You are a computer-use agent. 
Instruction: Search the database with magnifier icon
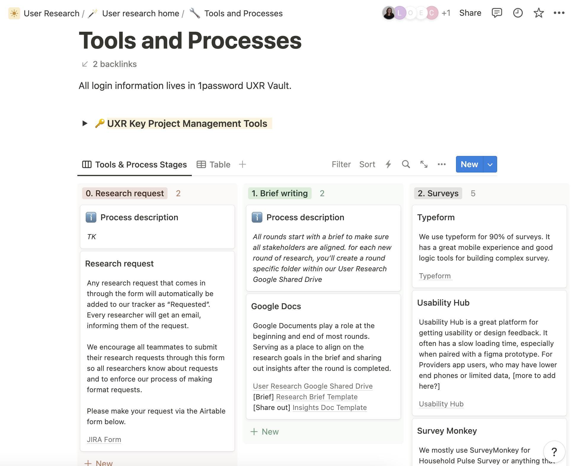click(x=406, y=164)
